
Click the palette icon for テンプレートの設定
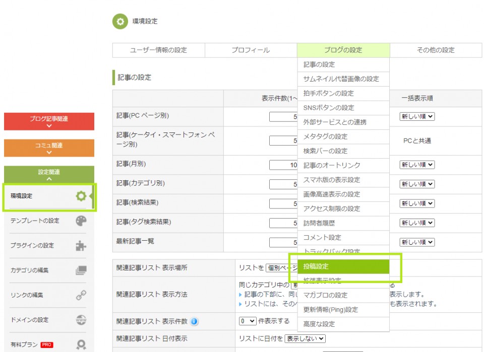coord(81,221)
